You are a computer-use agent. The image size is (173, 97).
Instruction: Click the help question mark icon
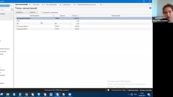pos(150,8)
